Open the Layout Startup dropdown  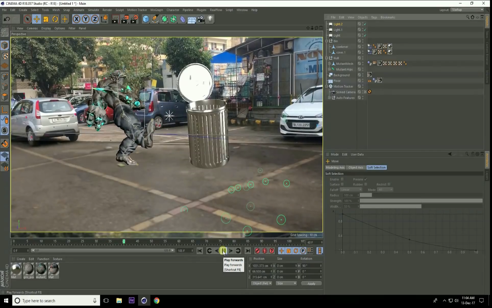(x=467, y=10)
